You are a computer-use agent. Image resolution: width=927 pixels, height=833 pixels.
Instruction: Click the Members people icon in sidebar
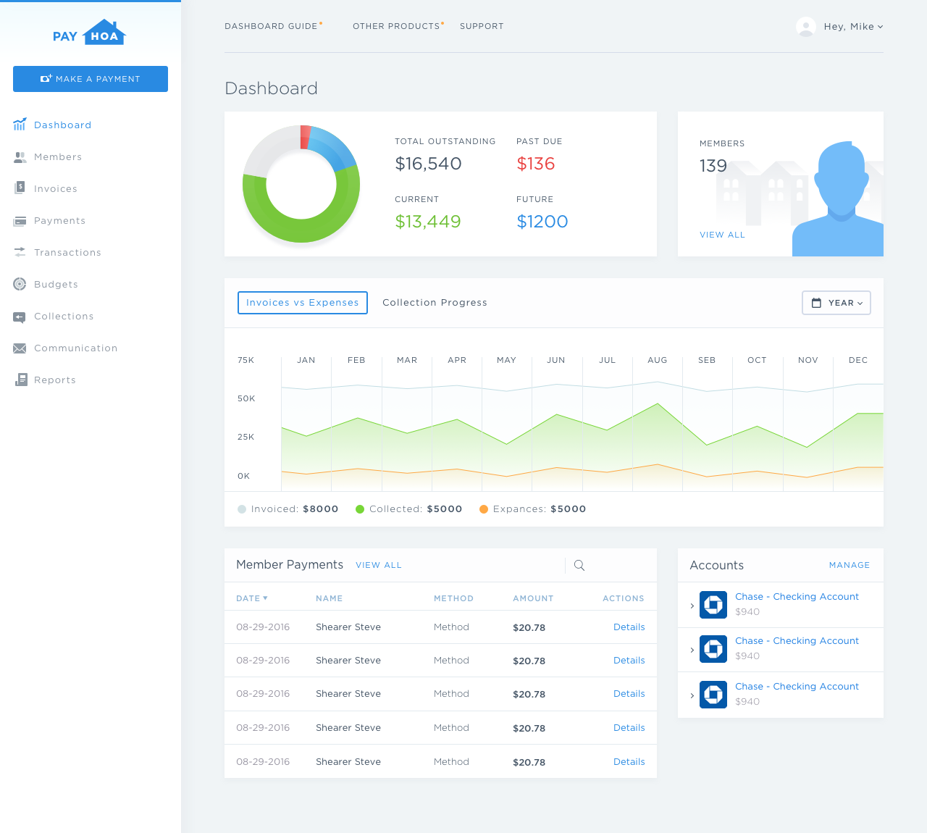pos(20,156)
